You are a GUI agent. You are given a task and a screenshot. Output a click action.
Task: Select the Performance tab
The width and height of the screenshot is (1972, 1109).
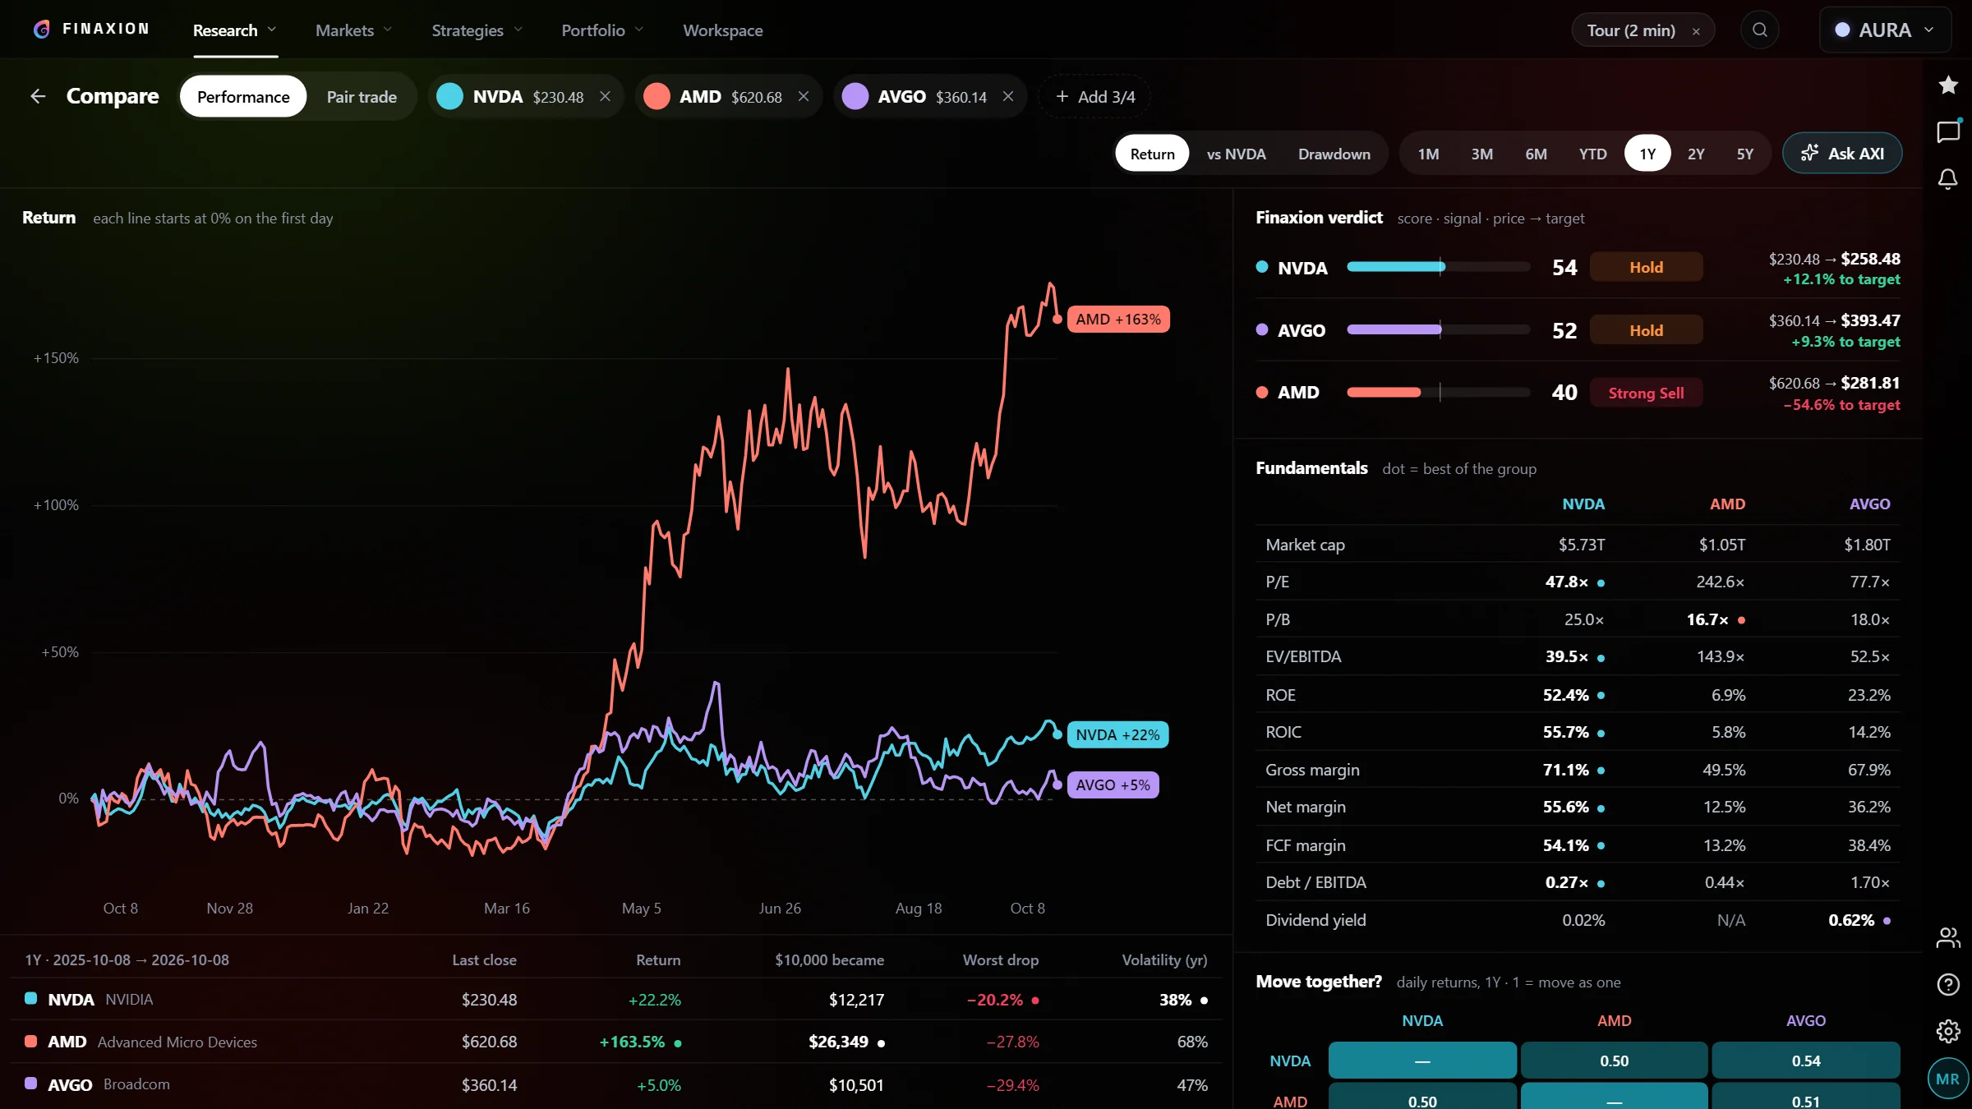243,97
